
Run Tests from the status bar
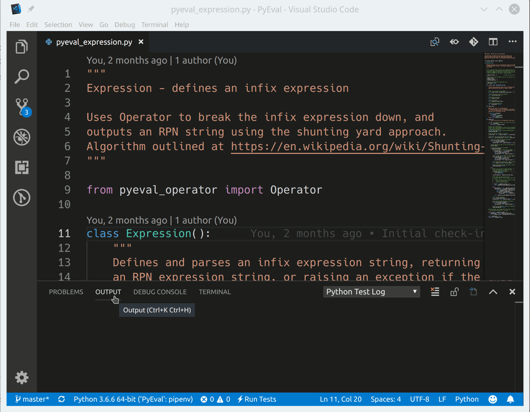coord(256,399)
